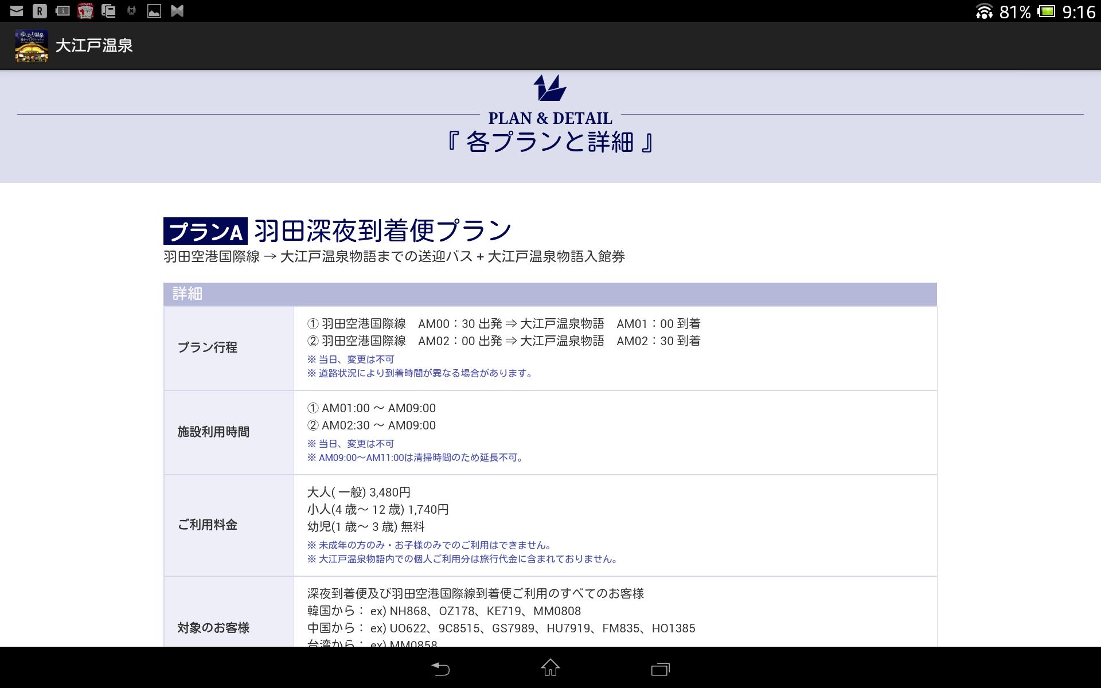Tap the 『各プランと詳細』 heading
1101x688 pixels.
click(x=550, y=142)
